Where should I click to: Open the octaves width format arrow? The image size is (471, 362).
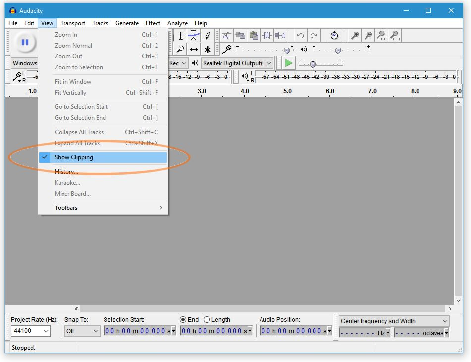click(x=446, y=333)
